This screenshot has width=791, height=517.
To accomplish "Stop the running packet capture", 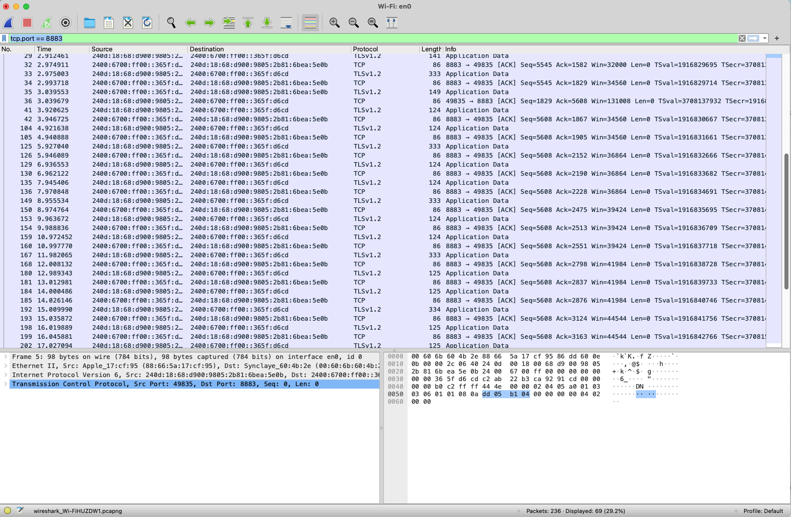I will click(x=27, y=23).
